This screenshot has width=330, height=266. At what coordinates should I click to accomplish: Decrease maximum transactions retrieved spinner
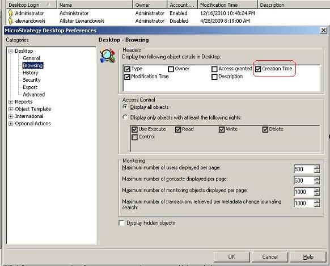pos(317,205)
